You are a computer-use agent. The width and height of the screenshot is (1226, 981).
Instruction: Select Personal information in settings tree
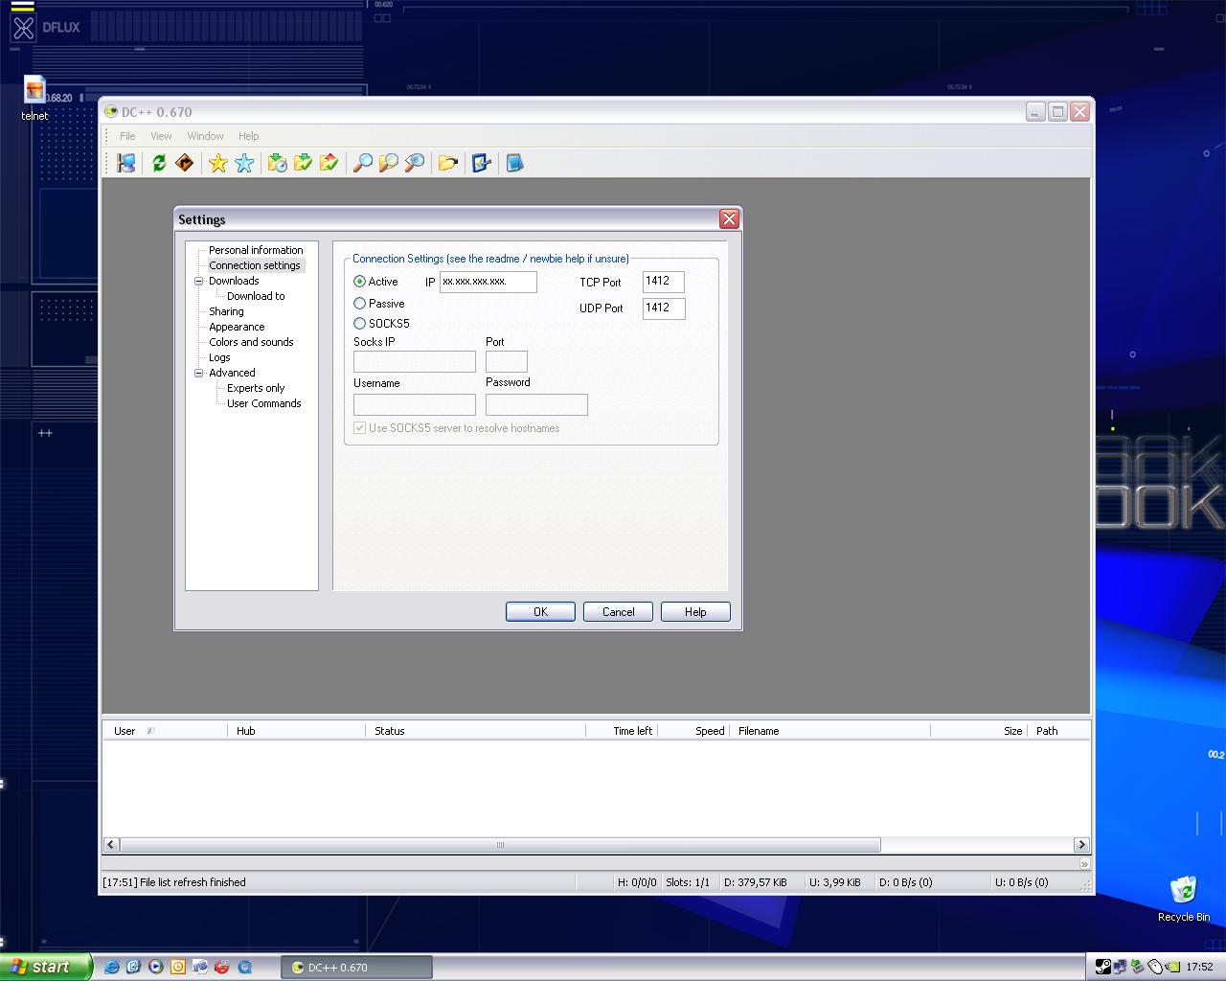click(256, 250)
